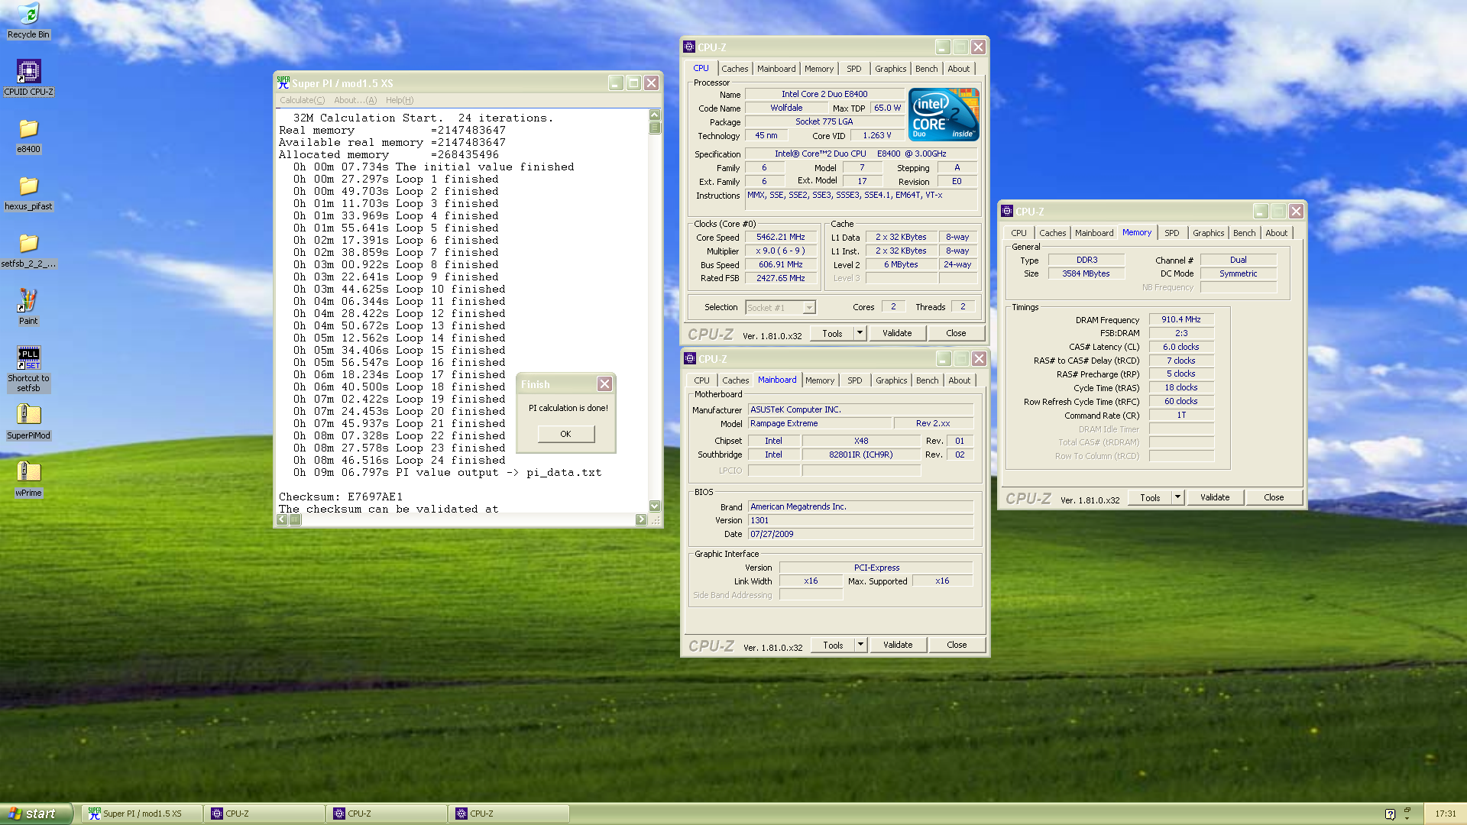Open the Calculate menu in Super PI
The height and width of the screenshot is (825, 1467).
pos(302,100)
